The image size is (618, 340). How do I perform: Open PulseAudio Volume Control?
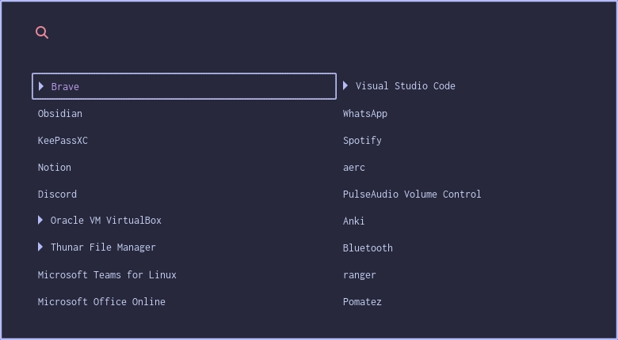[412, 195]
